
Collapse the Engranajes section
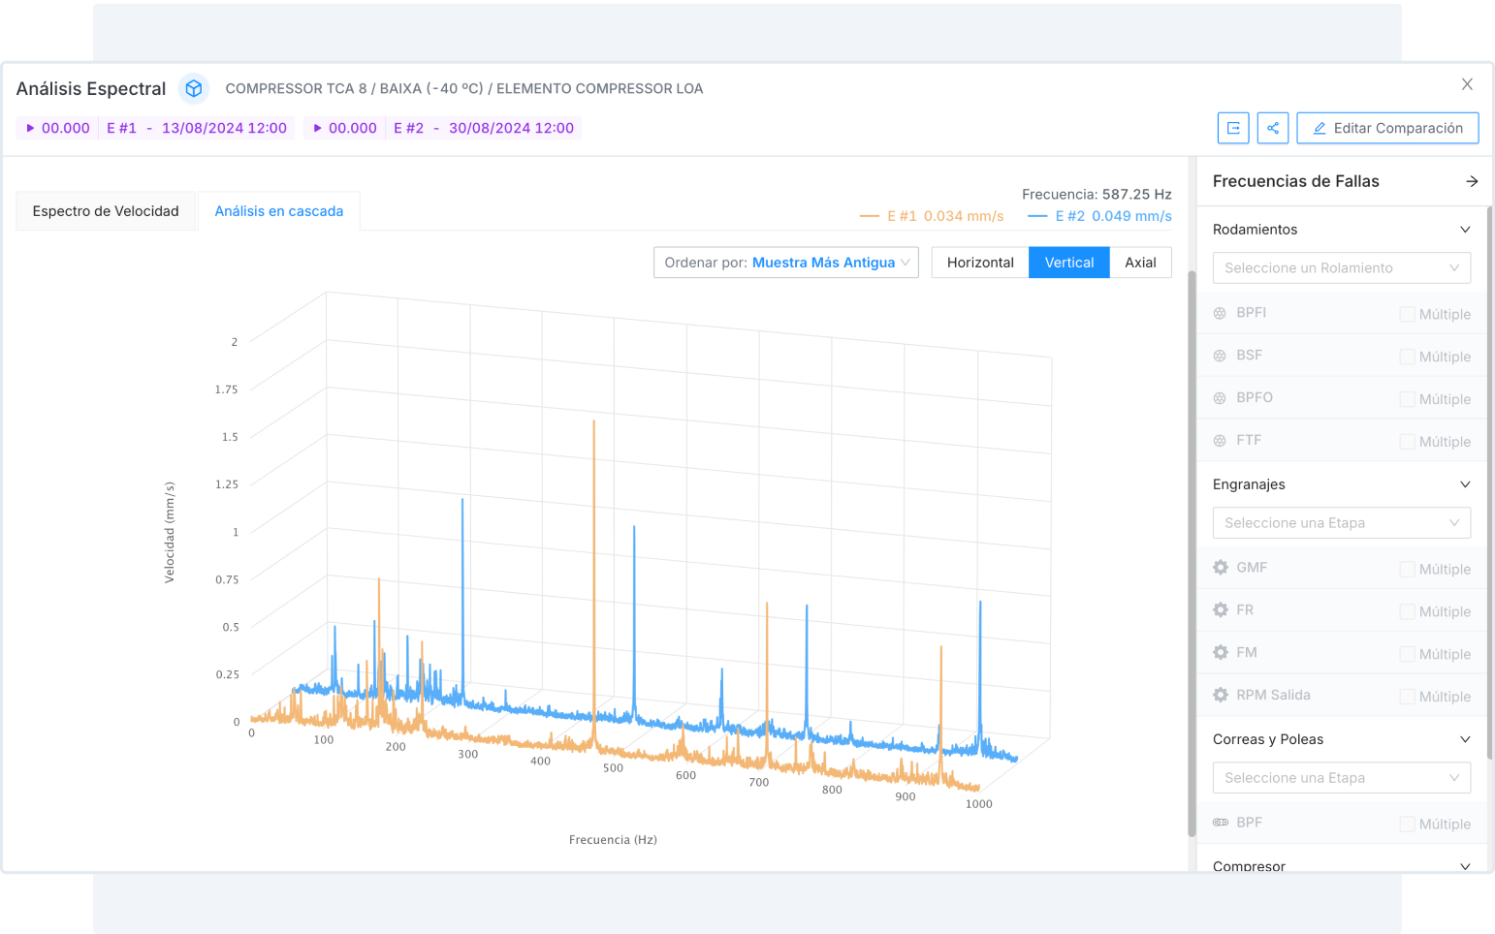coord(1465,484)
